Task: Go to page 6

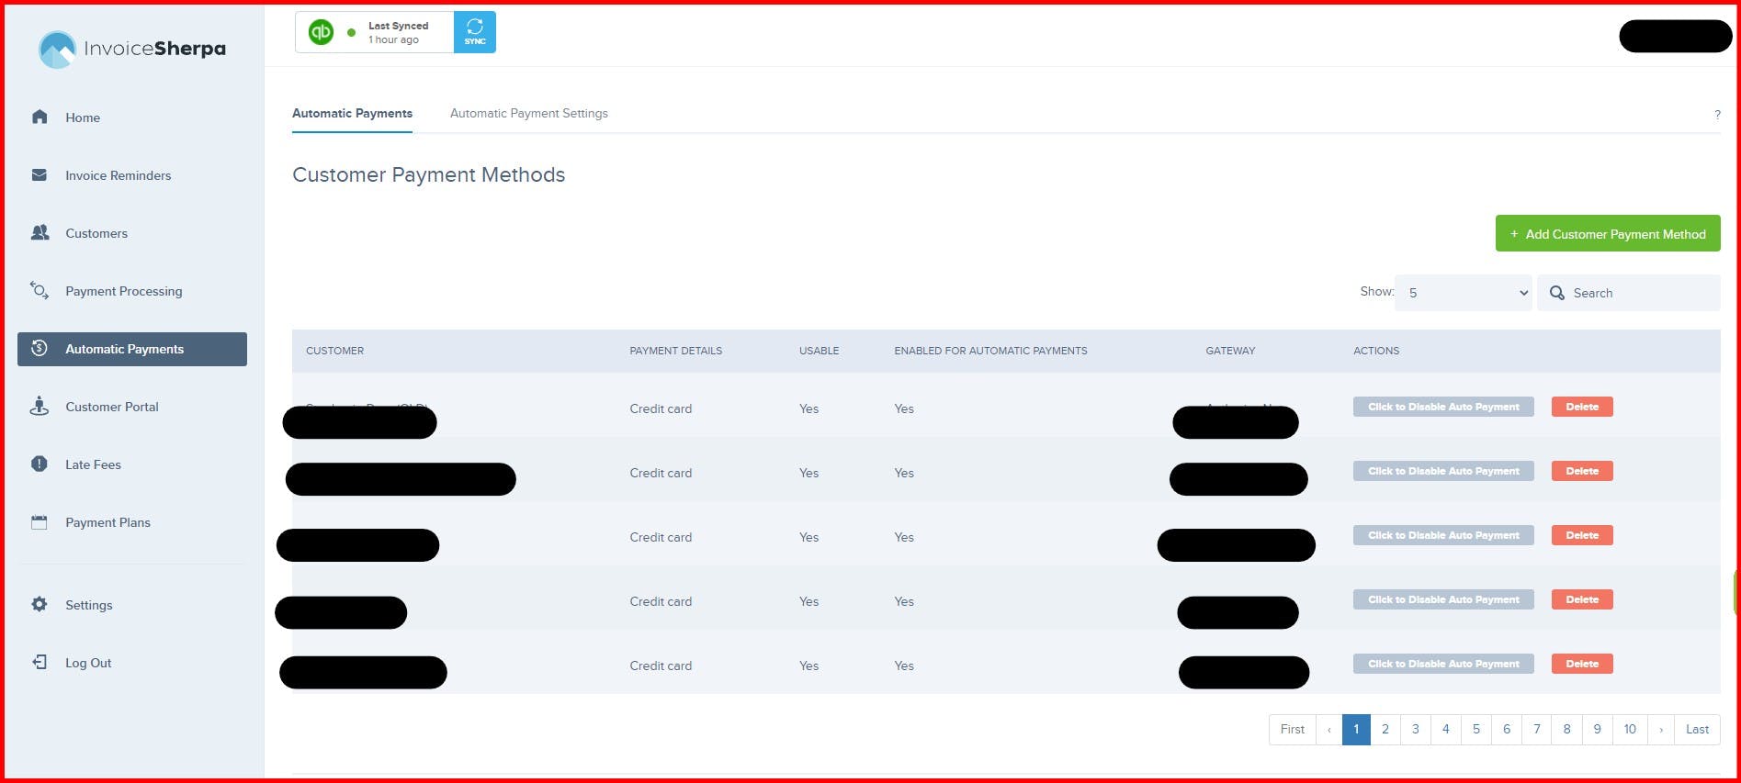Action: coord(1507,730)
